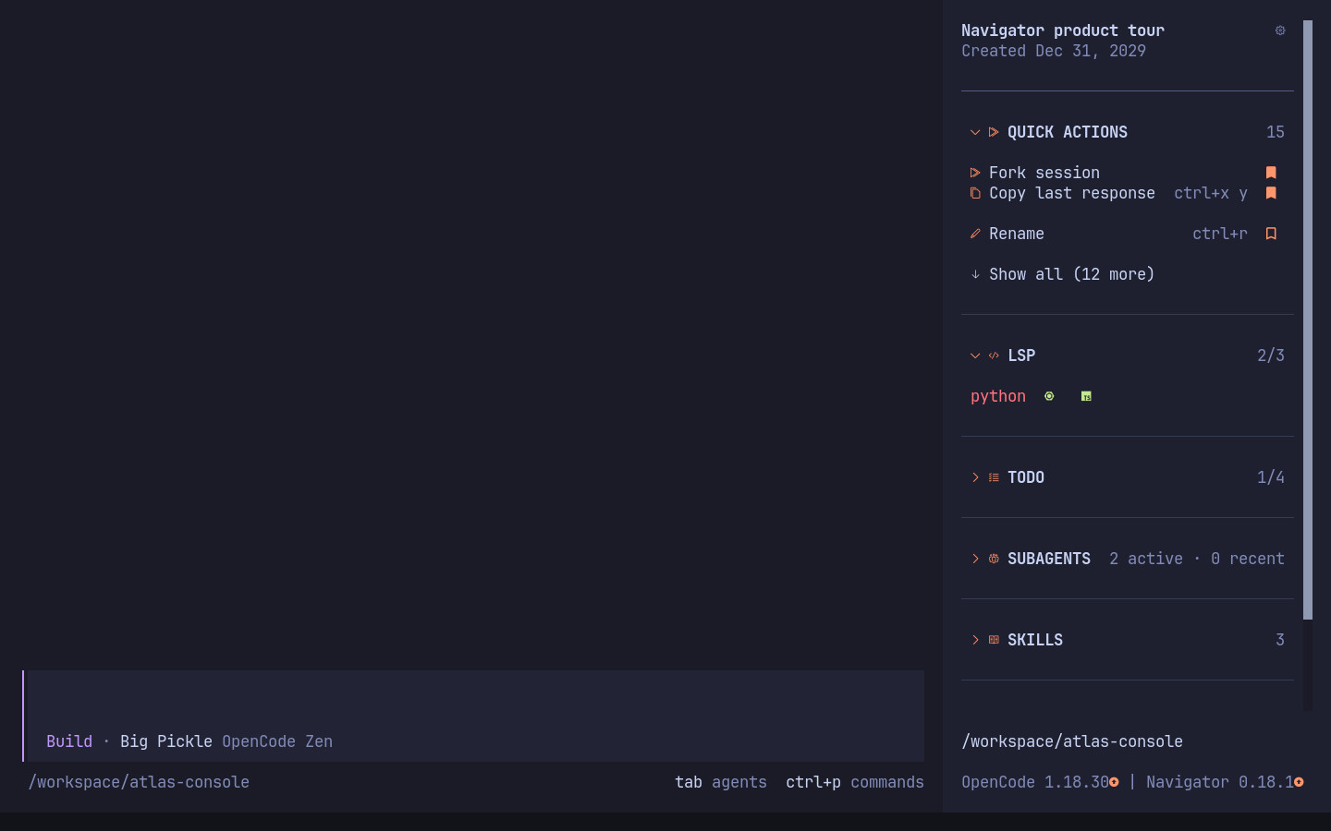
Task: Collapse the QUICK ACTIONS section chevron
Action: [x=975, y=132]
